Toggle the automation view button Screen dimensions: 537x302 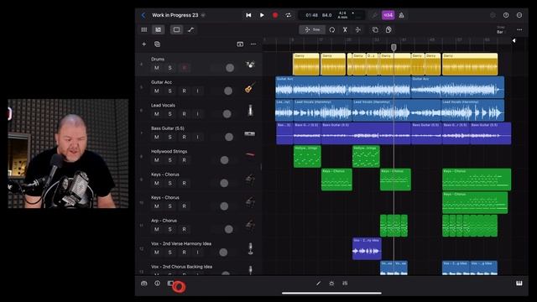pos(190,30)
